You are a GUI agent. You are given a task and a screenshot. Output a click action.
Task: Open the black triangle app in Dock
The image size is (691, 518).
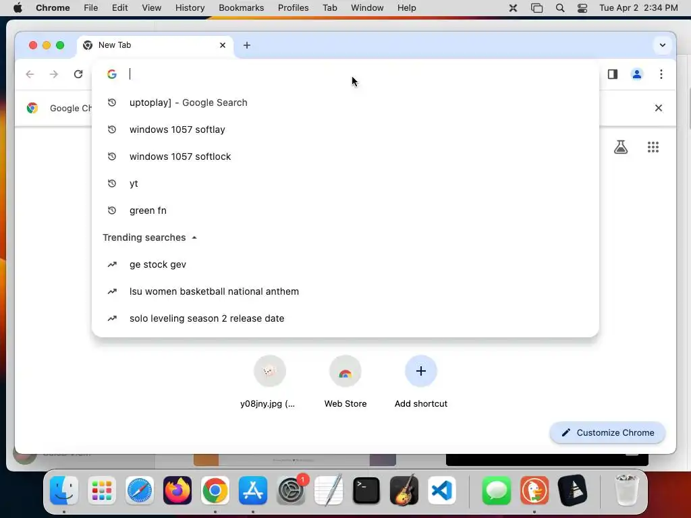coord(572,490)
